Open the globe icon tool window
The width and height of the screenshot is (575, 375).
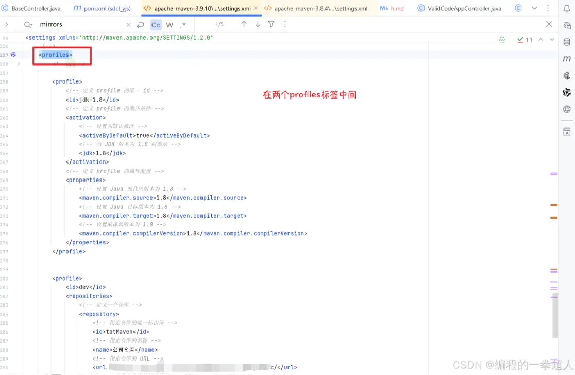coord(567,109)
